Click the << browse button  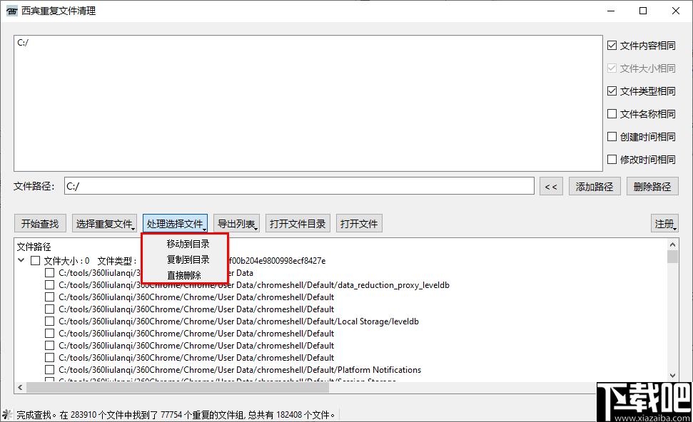[x=551, y=186]
